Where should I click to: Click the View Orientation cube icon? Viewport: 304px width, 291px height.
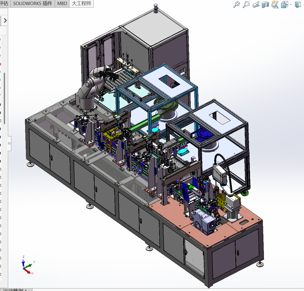[x=285, y=5]
